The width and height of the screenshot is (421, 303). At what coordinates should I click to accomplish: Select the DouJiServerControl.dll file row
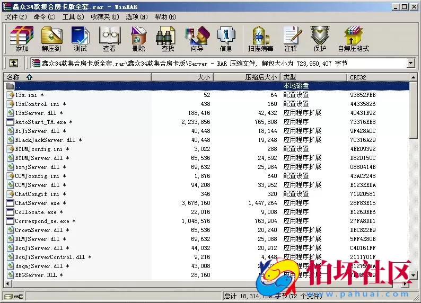coord(207,257)
